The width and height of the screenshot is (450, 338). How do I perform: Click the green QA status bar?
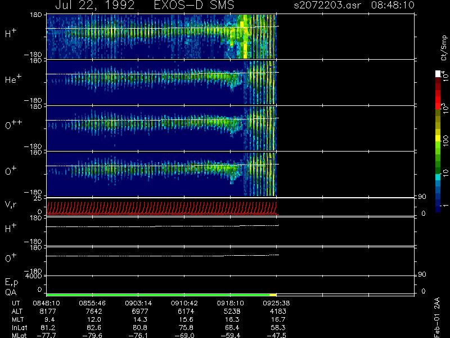[x=158, y=295]
